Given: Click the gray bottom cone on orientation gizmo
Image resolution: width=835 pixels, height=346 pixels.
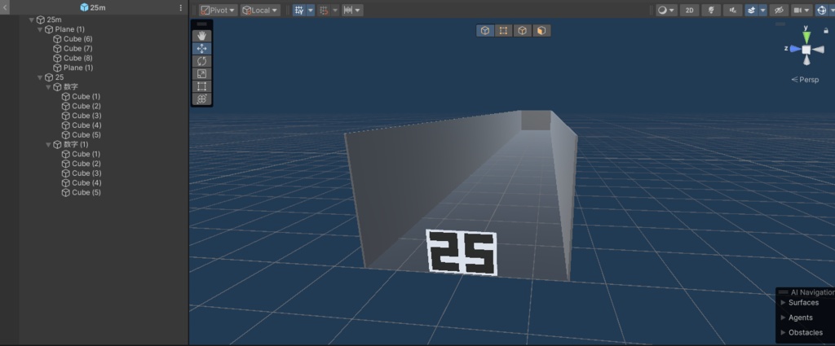Looking at the screenshot, I should [x=806, y=60].
